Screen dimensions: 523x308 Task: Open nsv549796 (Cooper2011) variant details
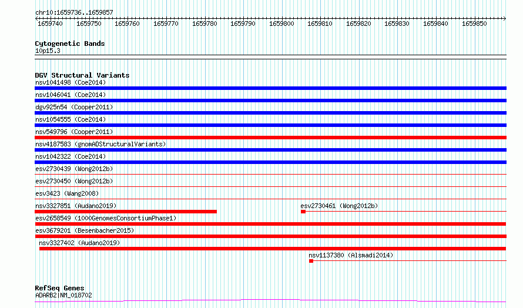[74, 132]
